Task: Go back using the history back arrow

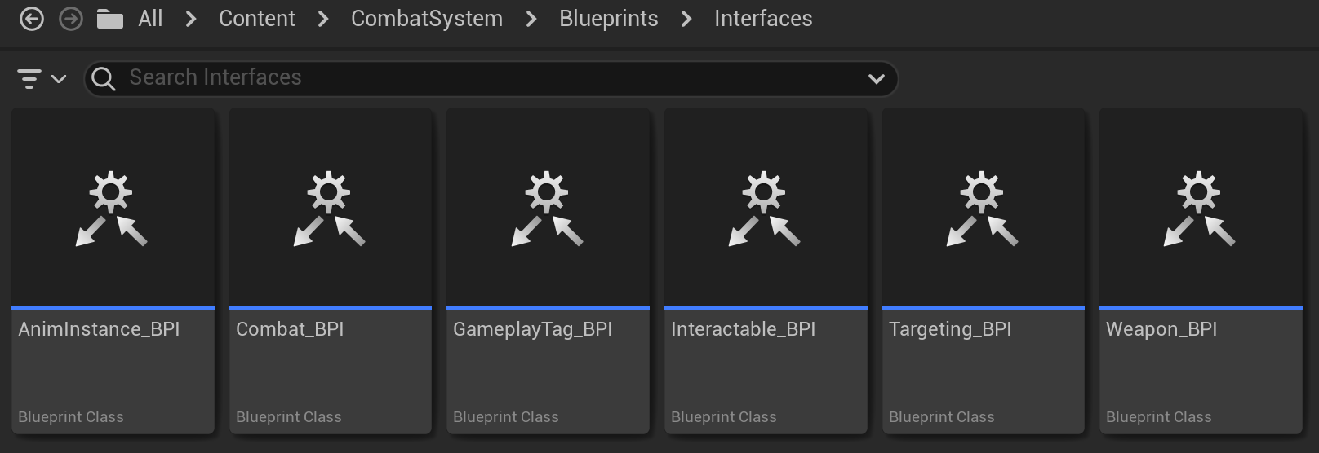Action: pos(32,19)
